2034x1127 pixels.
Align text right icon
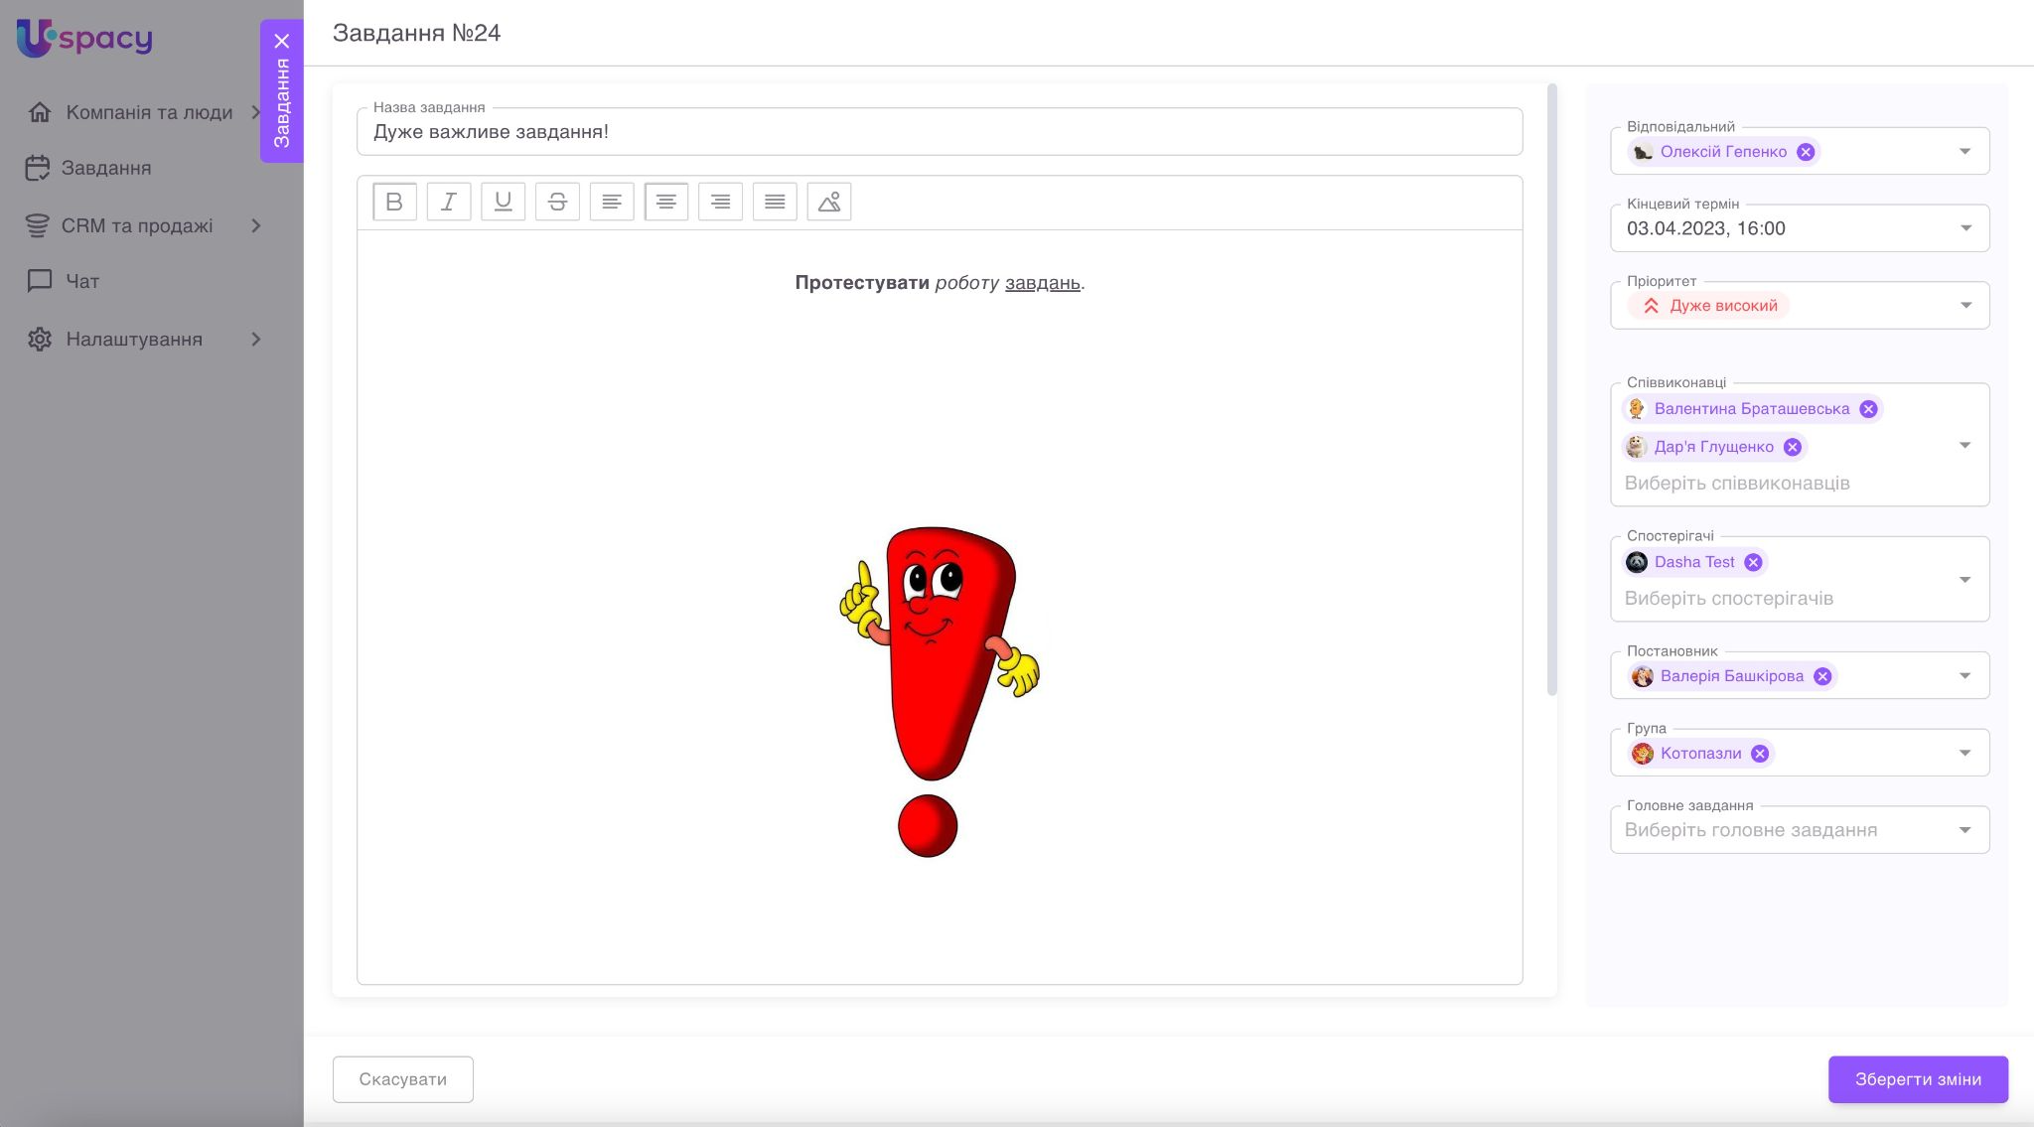[x=720, y=202]
